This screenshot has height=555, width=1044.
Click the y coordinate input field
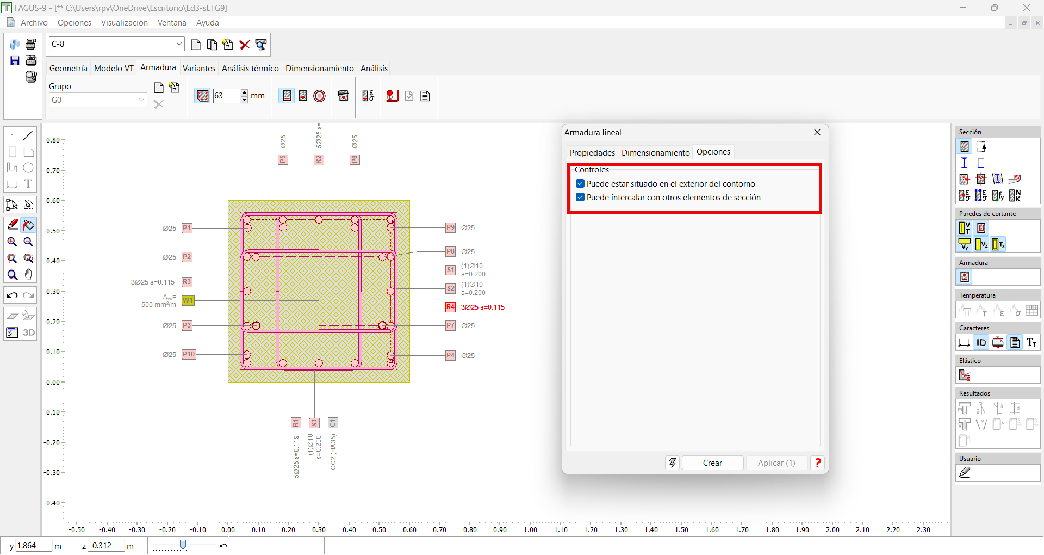(x=34, y=546)
